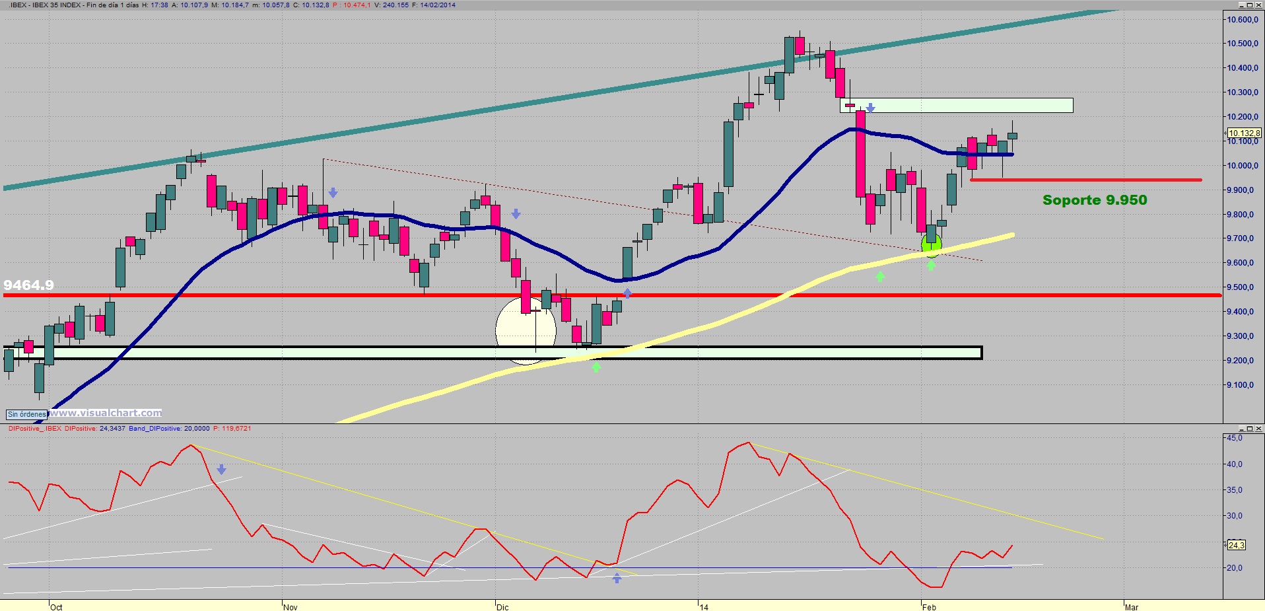Click the date value 14/02/2014 in header
1265x611 pixels.
pyautogui.click(x=437, y=5)
